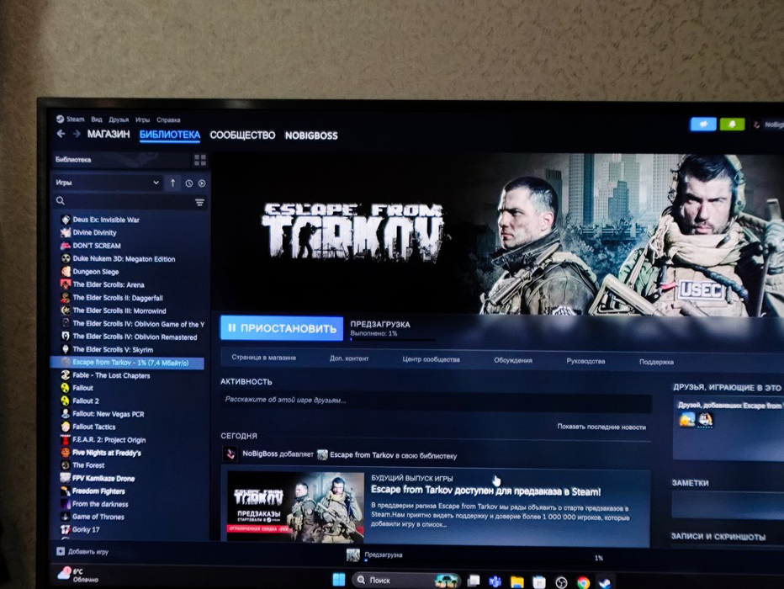This screenshot has height=589, width=784.
Task: Open Страница в магазине link
Action: click(x=263, y=358)
